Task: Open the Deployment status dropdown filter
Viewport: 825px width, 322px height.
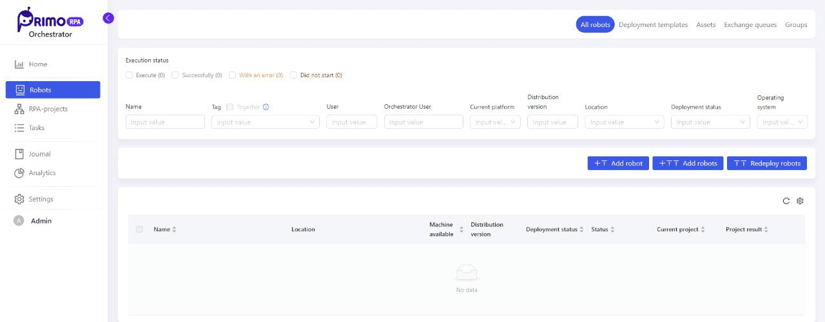Action: (710, 122)
